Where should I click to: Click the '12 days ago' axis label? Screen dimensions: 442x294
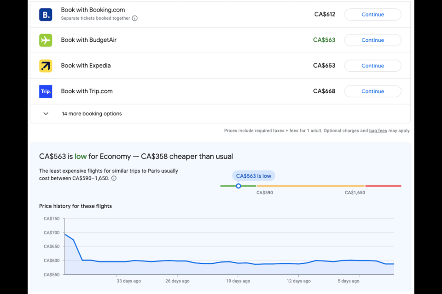(x=298, y=281)
